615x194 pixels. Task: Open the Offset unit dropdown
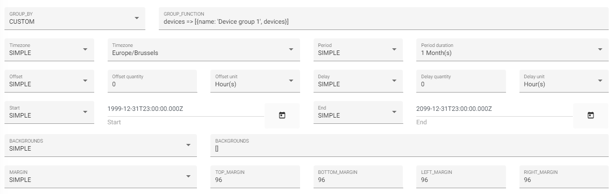pyautogui.click(x=255, y=81)
